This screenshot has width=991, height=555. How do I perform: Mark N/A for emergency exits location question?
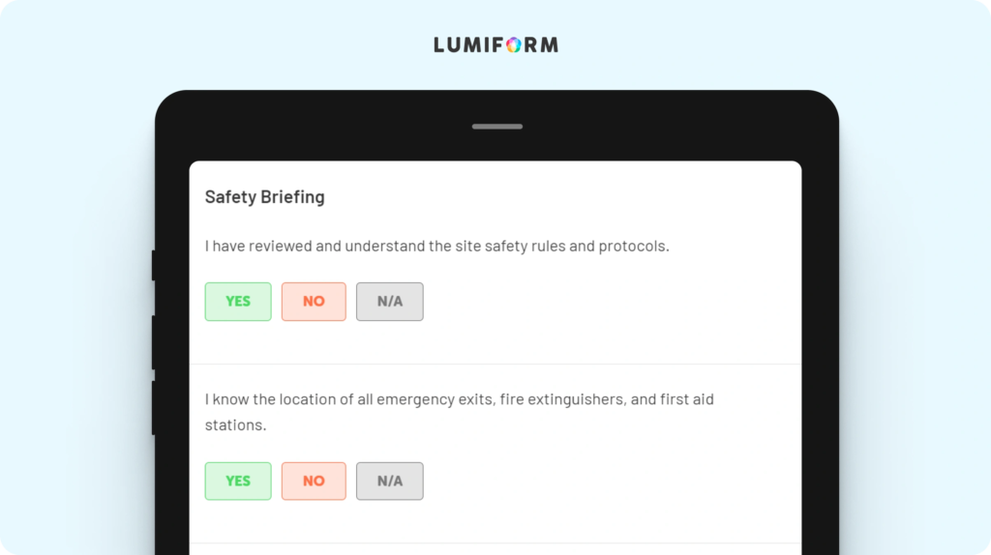tap(389, 482)
